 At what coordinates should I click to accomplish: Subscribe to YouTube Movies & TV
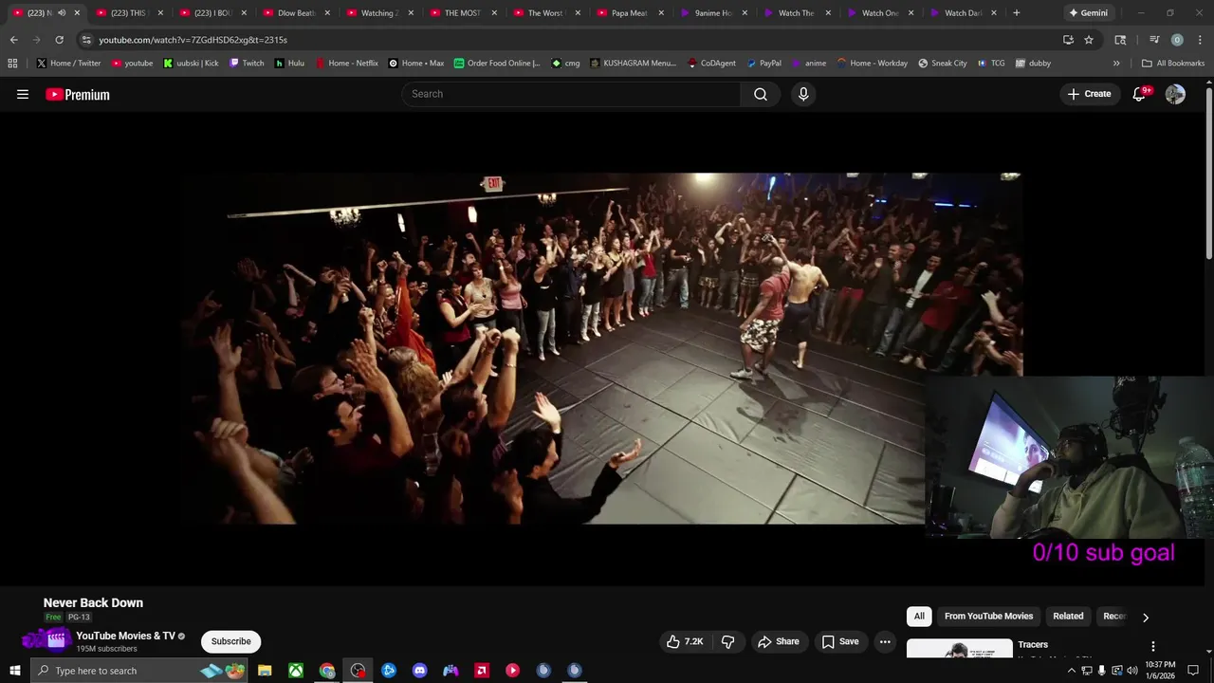pos(231,642)
